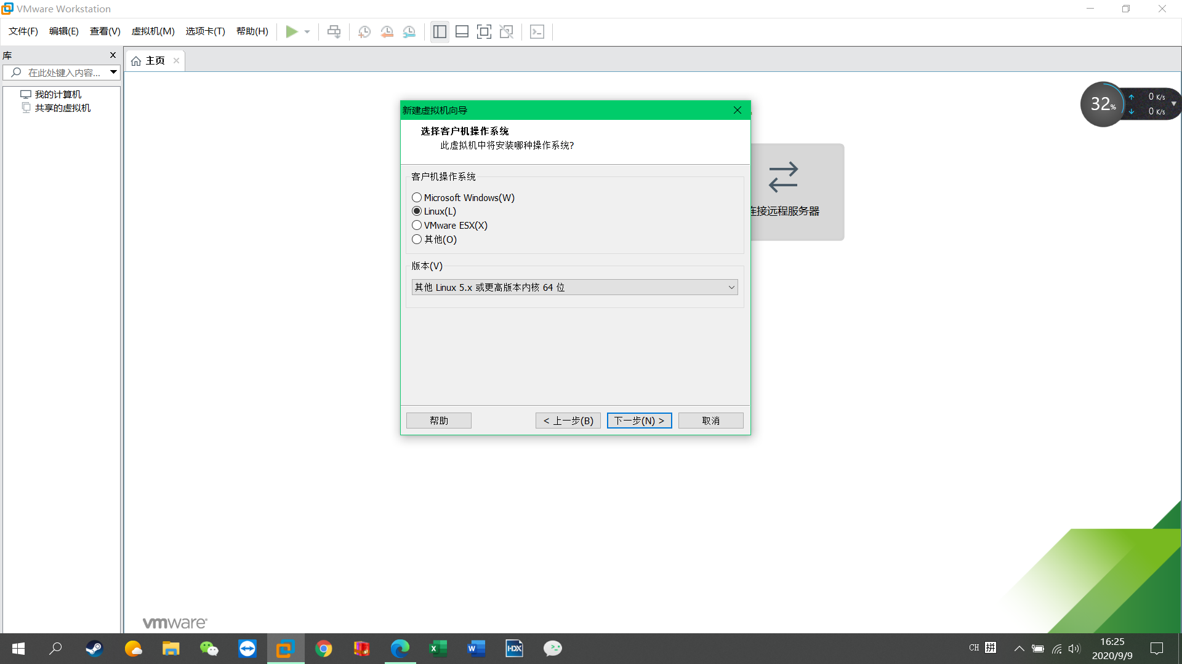Expand the 版本(V) Linux version dropdown
The width and height of the screenshot is (1182, 664).
click(x=574, y=287)
